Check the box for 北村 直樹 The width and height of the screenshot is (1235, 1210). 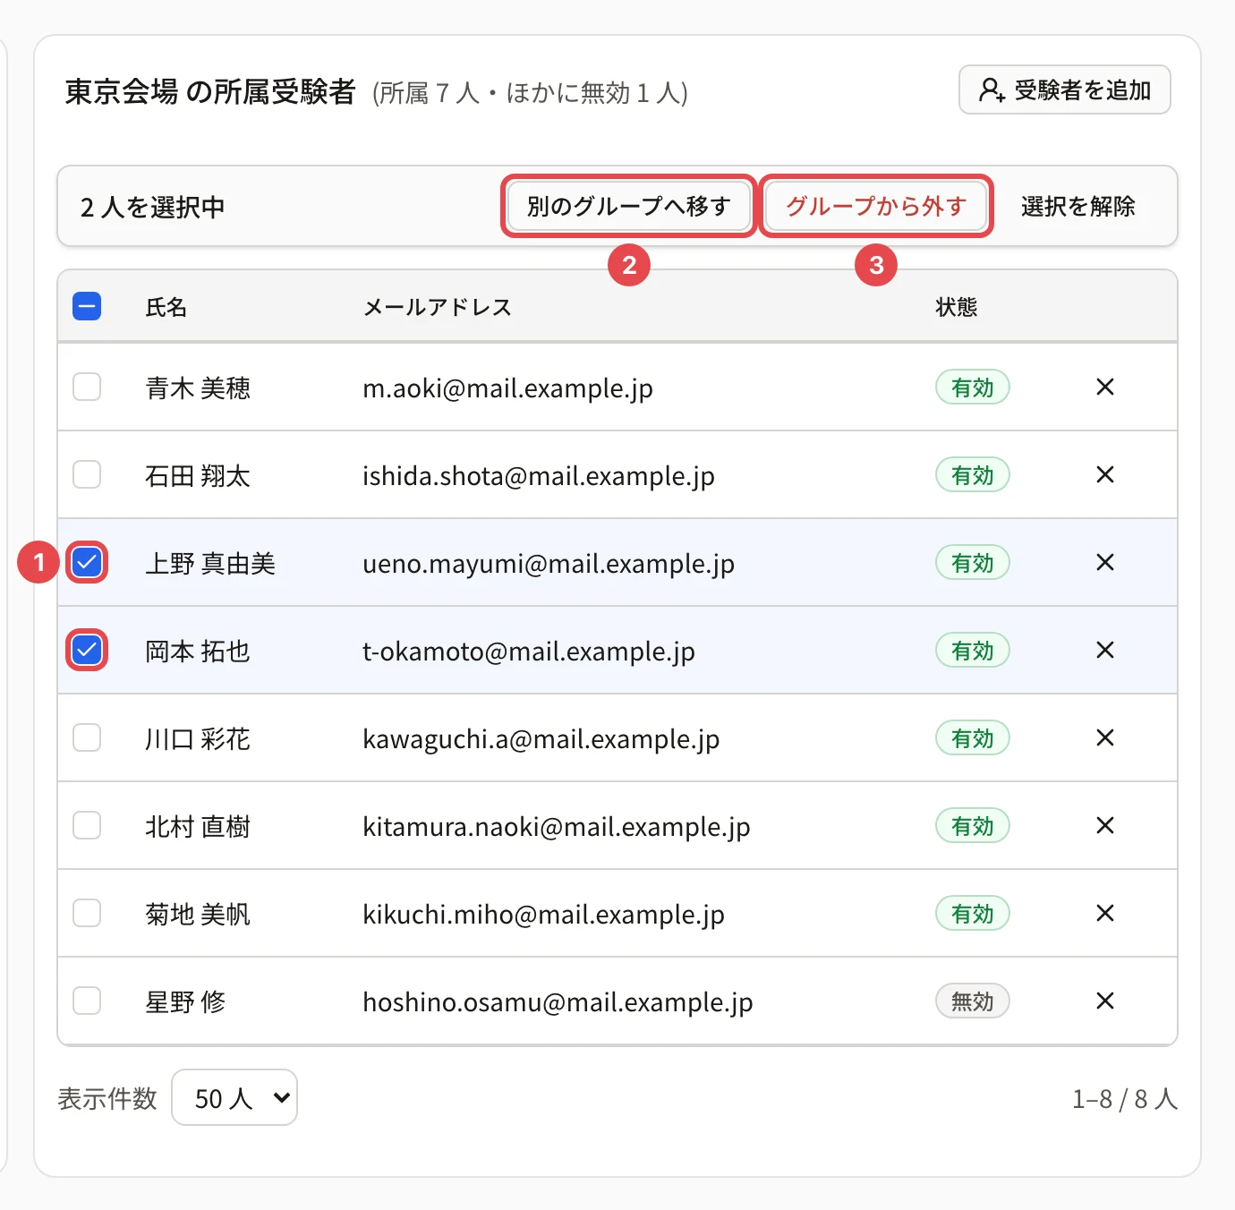click(87, 825)
